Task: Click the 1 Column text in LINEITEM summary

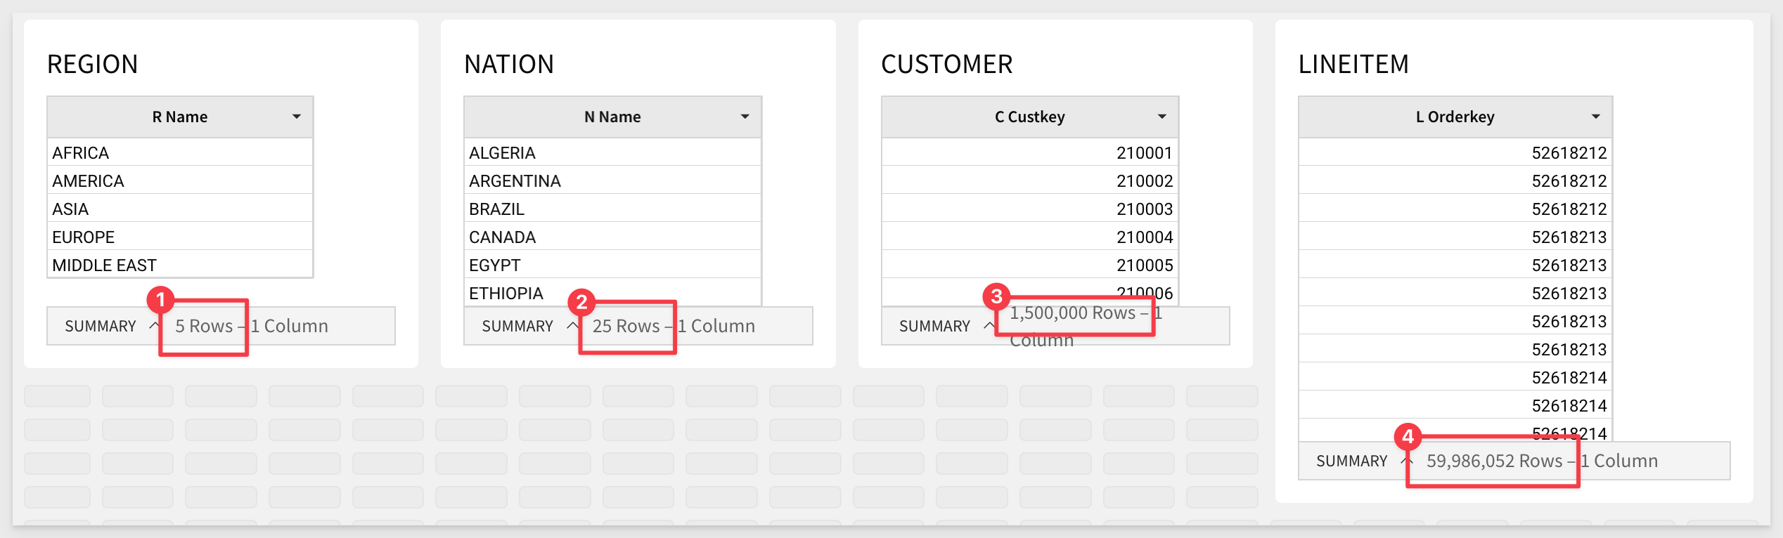Action: pyautogui.click(x=1619, y=461)
